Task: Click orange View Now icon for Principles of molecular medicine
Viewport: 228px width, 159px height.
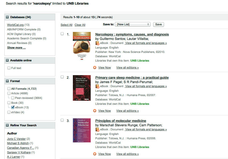Action: (95, 154)
